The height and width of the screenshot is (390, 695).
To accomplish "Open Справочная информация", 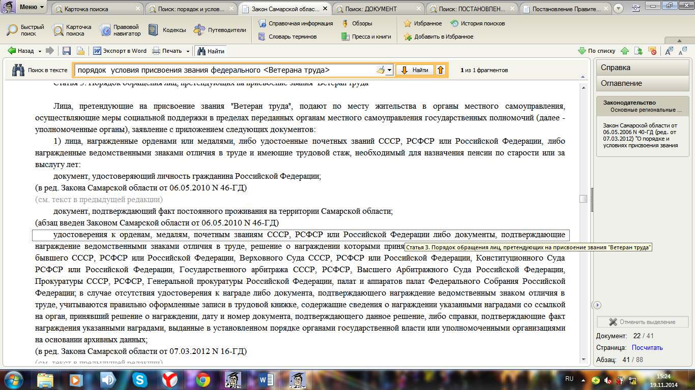I will click(x=296, y=23).
